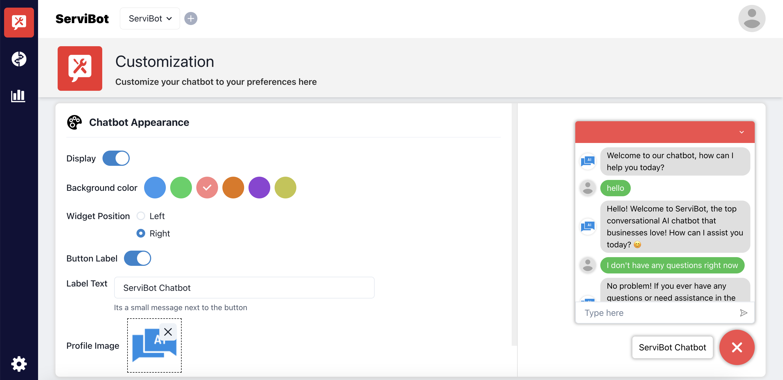Open the settings gear icon
783x380 pixels.
tap(19, 364)
